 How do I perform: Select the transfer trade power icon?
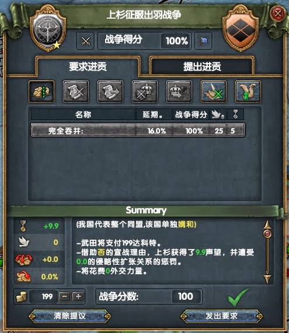pyautogui.click(x=110, y=92)
